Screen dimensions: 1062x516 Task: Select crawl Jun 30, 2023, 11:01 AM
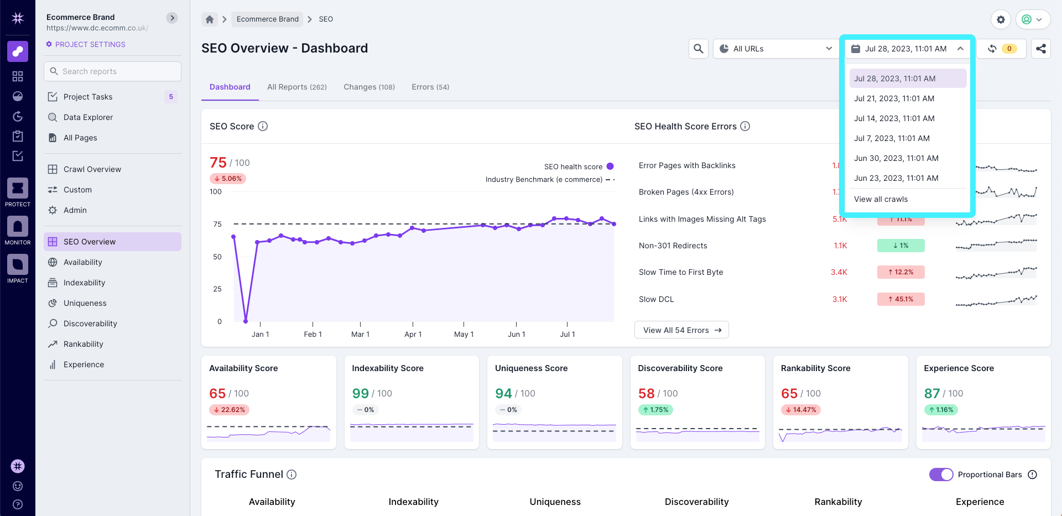pos(908,158)
